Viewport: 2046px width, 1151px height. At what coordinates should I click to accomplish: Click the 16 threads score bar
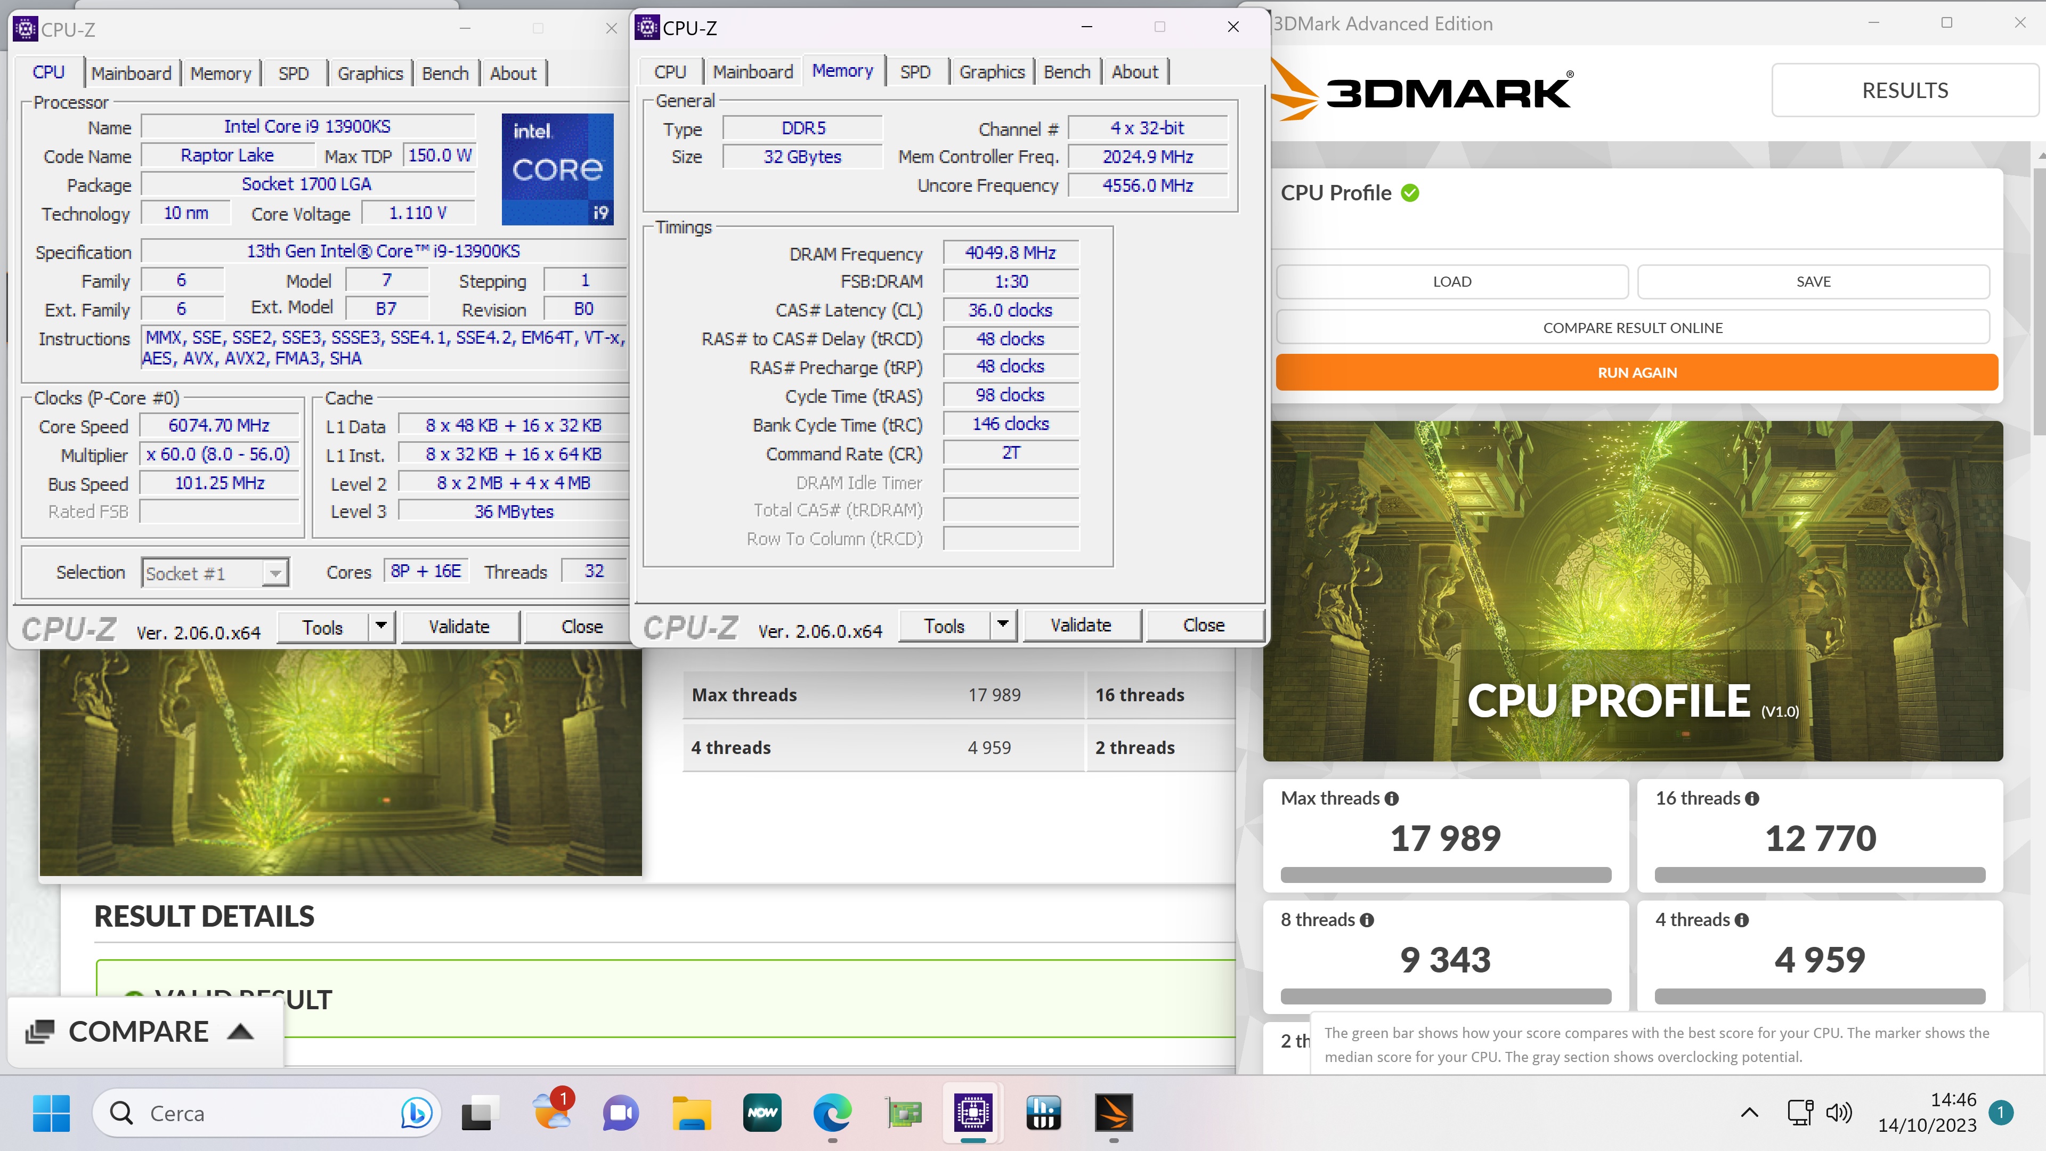pos(1820,874)
